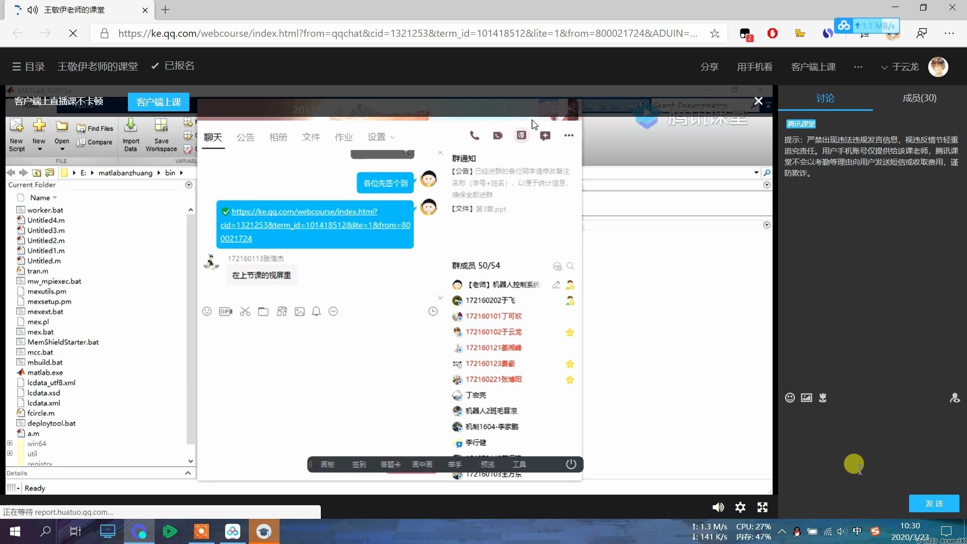Click browser favorites star icon

[714, 34]
